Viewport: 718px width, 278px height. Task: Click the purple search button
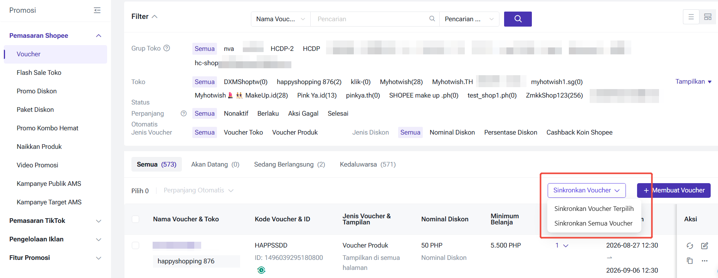click(x=518, y=19)
